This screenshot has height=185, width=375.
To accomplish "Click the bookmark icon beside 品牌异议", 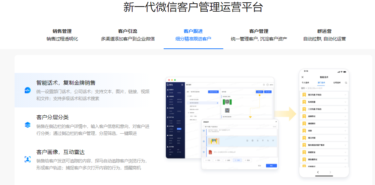I will coord(304,116).
